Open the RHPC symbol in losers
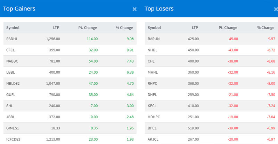 (153, 83)
